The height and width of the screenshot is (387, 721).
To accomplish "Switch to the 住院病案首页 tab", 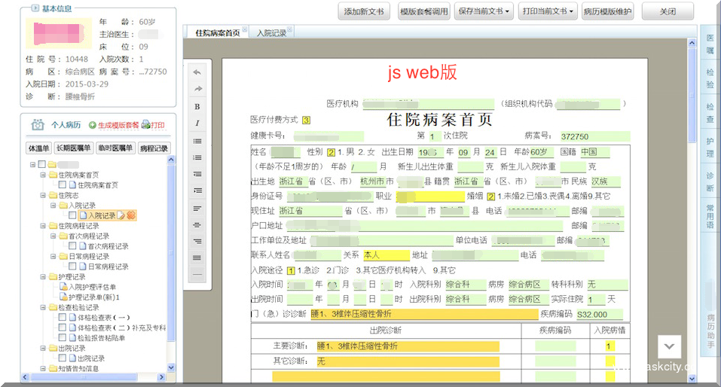I will [218, 32].
